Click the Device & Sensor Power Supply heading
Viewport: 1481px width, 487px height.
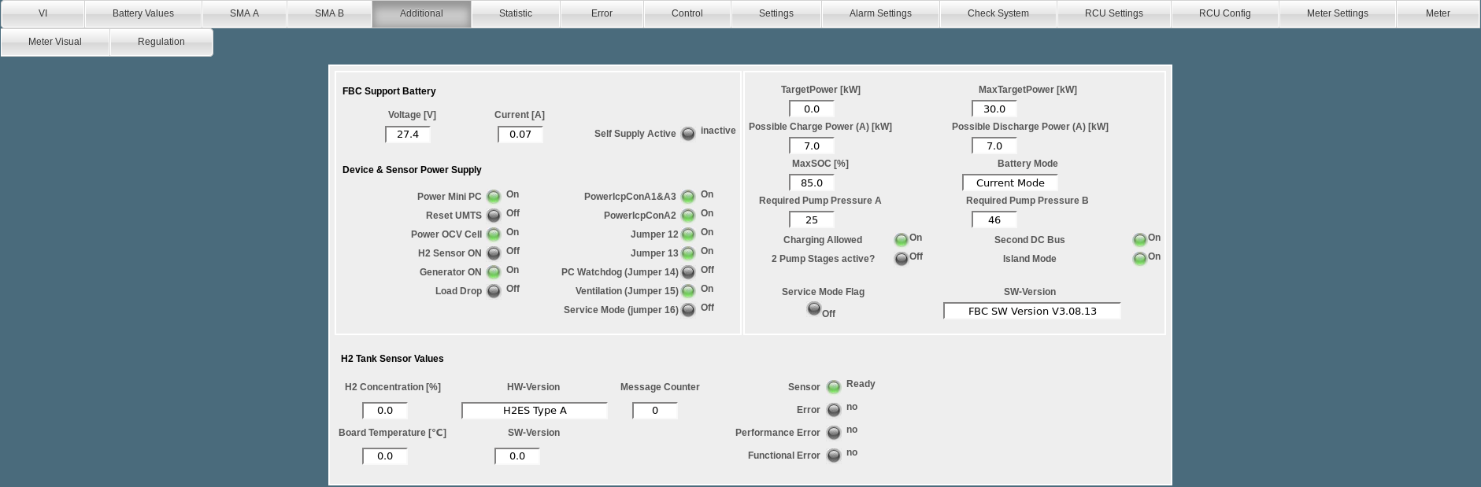[412, 170]
